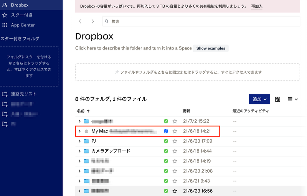Click the PJ folder icon
307x196 pixels.
pos(86,141)
